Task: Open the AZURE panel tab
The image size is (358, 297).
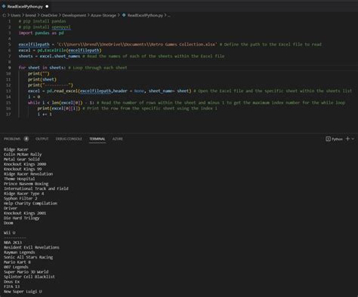Action: [118, 139]
